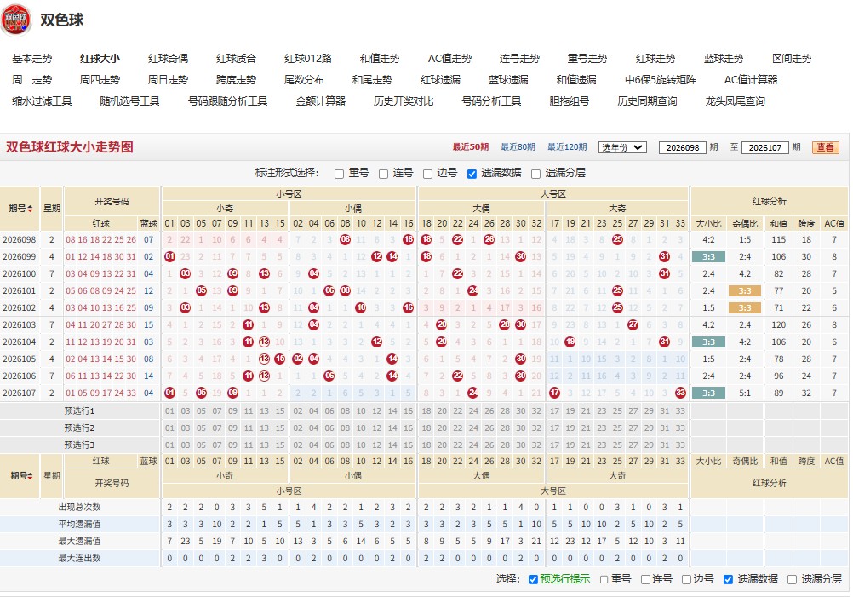Image resolution: width=853 pixels, height=597 pixels.
Task: Open the AC值走势 page
Action: [449, 59]
